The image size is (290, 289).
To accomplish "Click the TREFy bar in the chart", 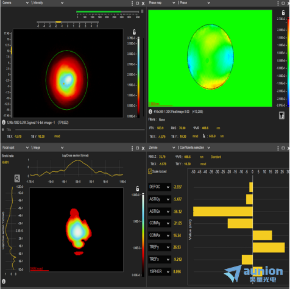I will (x=269, y=248).
